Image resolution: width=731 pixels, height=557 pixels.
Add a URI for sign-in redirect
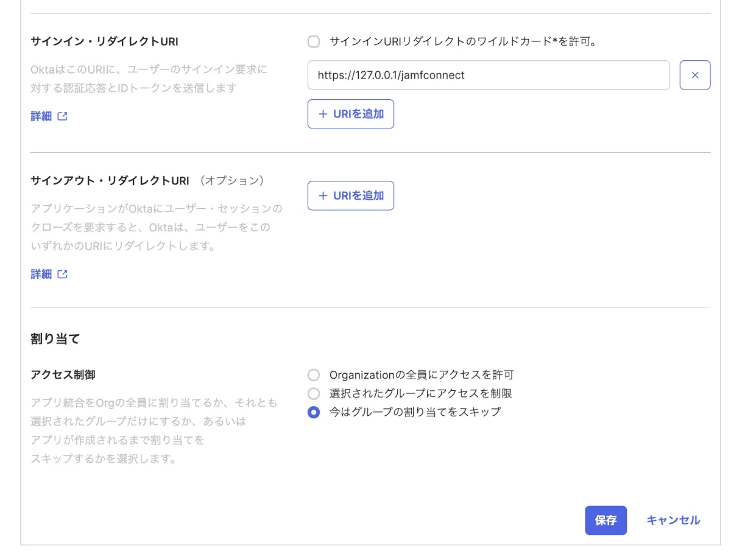coord(351,114)
